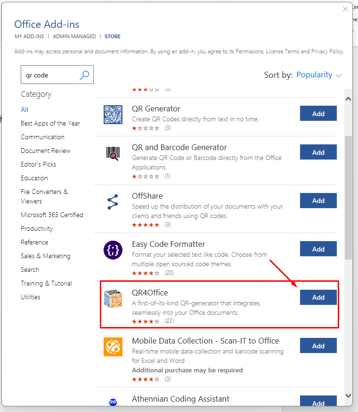Image resolution: width=358 pixels, height=412 pixels.
Task: Open the Sort by Popularity dropdown
Action: 319,75
